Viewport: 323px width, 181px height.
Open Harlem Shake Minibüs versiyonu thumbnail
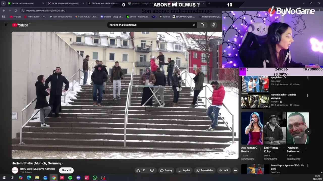pos(255,101)
